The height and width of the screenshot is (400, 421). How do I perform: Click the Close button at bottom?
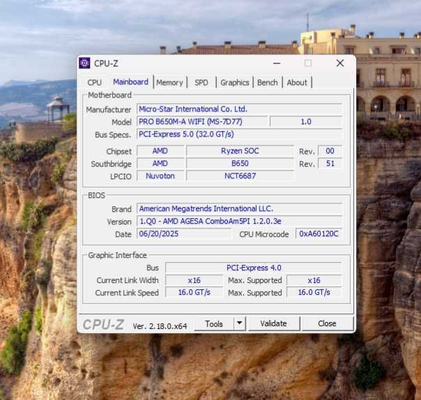pos(328,323)
